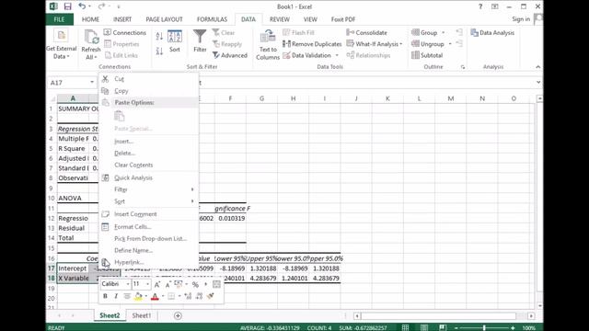The width and height of the screenshot is (589, 331).
Task: Expand the formula bar
Action: click(537, 82)
